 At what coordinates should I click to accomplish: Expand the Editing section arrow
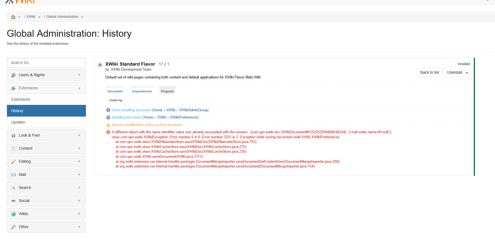coord(79,161)
